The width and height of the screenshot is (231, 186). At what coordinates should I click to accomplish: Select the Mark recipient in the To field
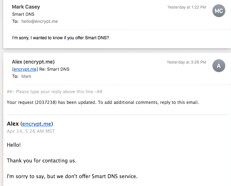pos(26,76)
